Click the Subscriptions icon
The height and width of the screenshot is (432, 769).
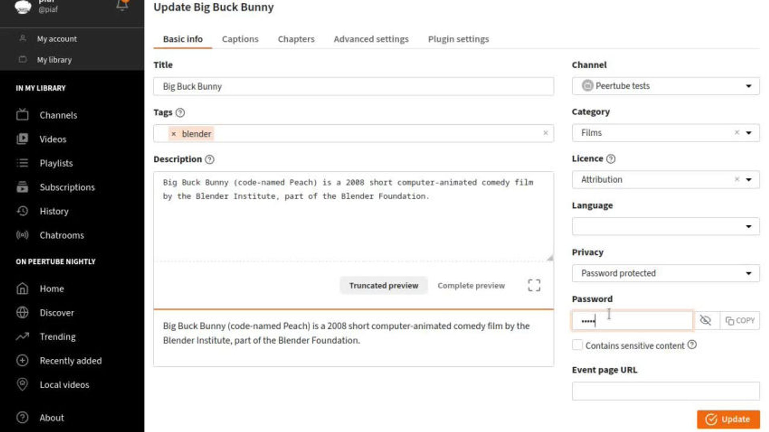click(x=22, y=187)
